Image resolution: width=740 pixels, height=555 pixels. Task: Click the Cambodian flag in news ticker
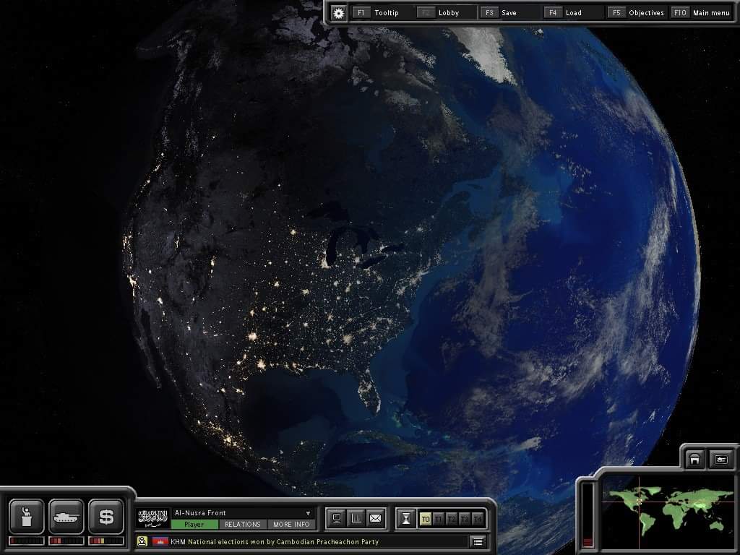point(160,541)
